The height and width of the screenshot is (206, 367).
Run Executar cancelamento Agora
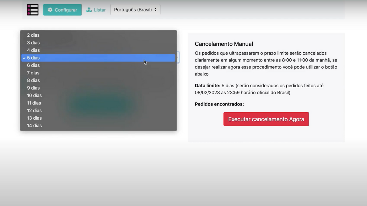266,119
